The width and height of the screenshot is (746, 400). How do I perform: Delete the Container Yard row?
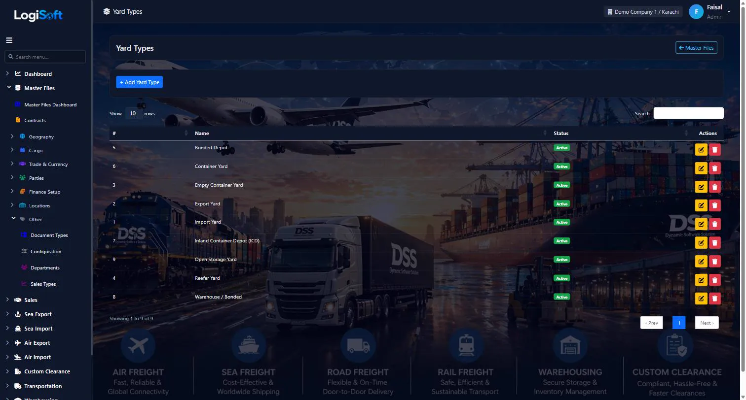pos(714,168)
